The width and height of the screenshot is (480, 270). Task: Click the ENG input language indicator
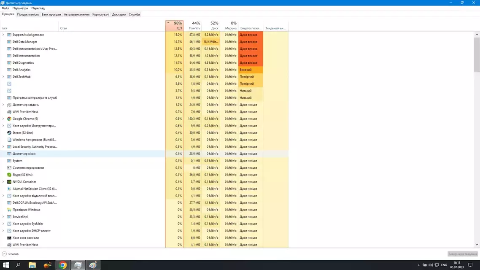click(x=444, y=265)
